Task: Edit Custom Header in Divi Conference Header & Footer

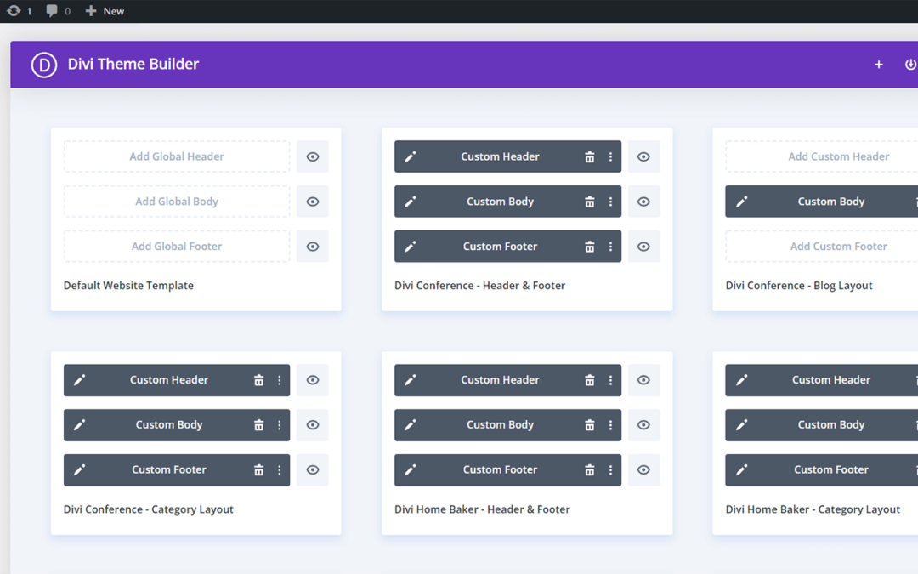Action: [411, 157]
